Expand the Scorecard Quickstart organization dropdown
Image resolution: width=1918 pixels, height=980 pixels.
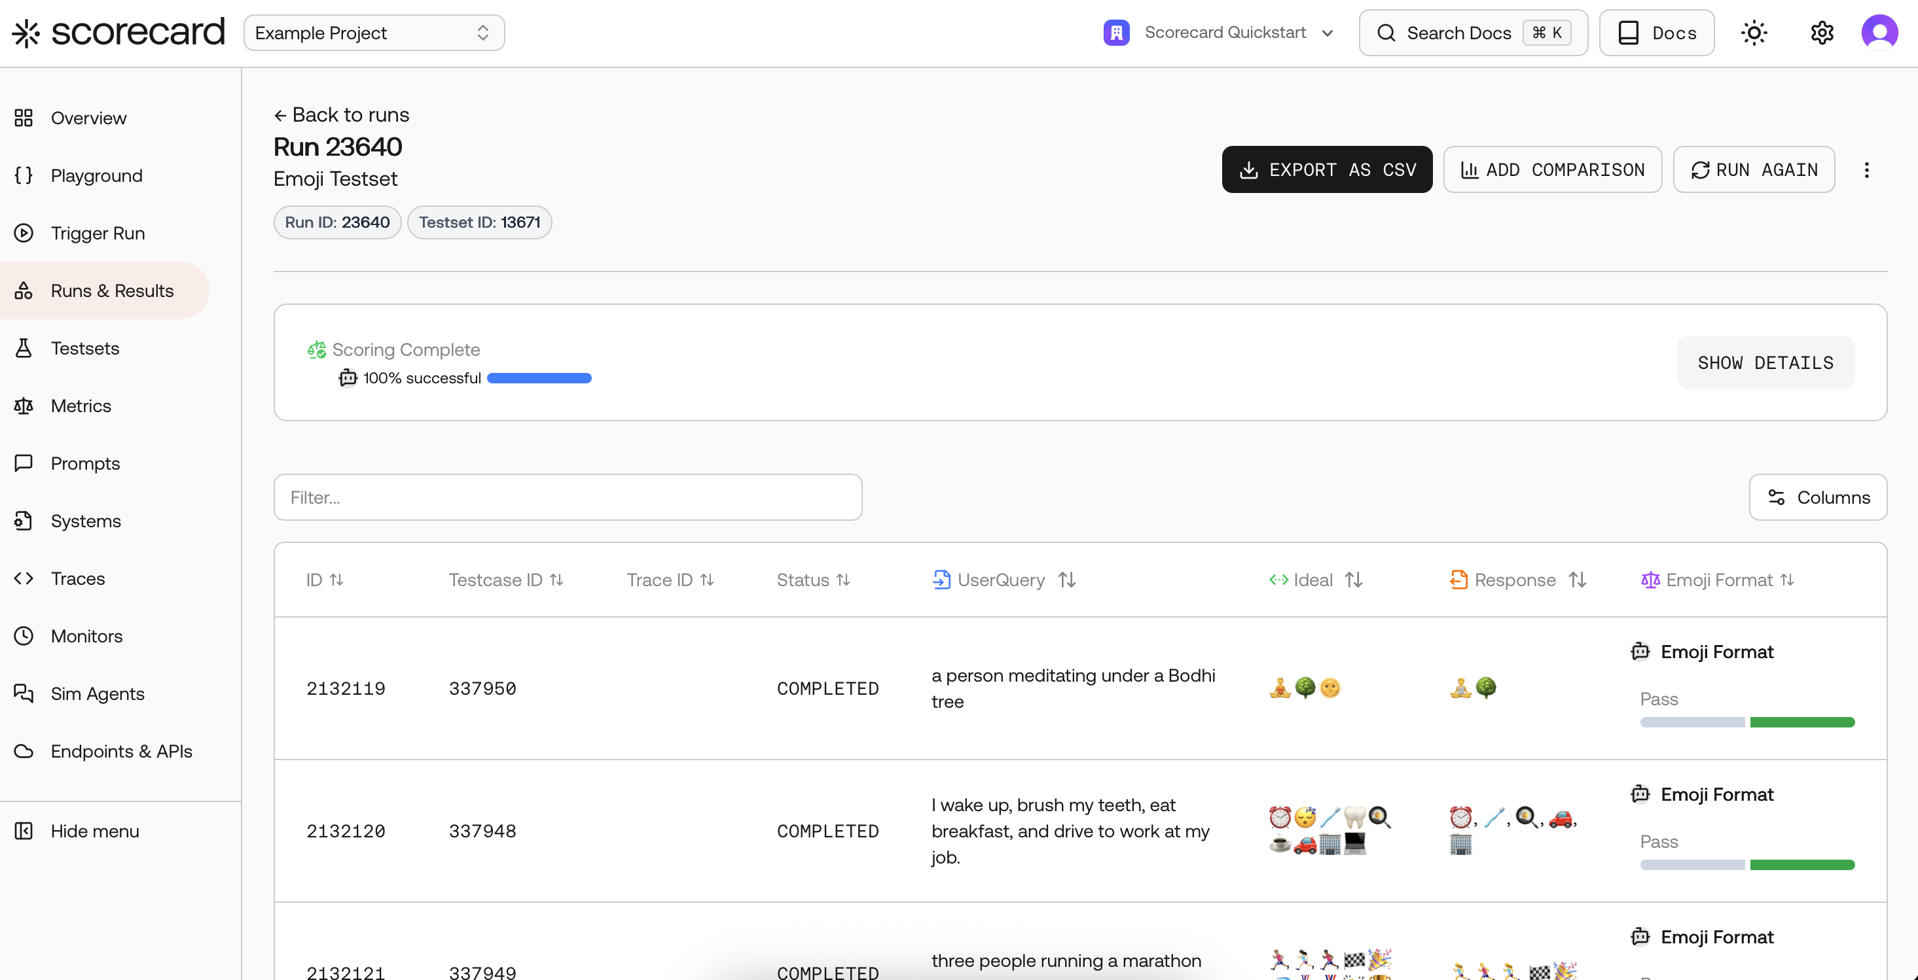click(1328, 33)
